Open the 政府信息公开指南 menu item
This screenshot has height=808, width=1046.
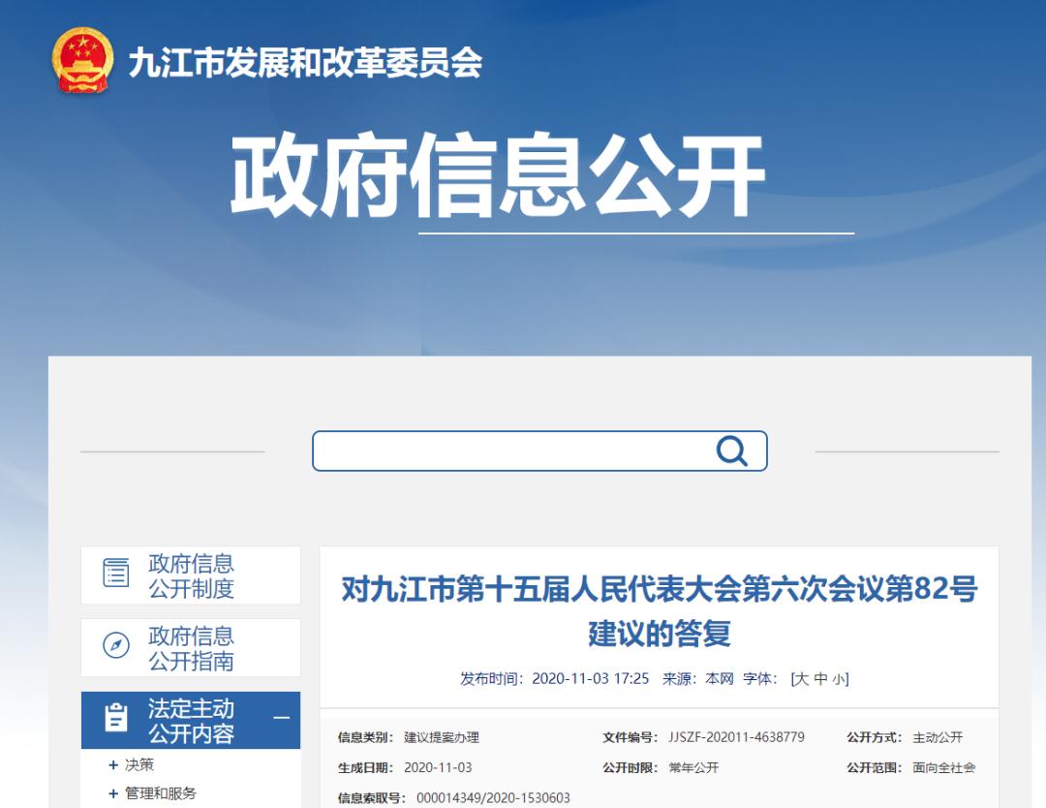[x=191, y=648]
